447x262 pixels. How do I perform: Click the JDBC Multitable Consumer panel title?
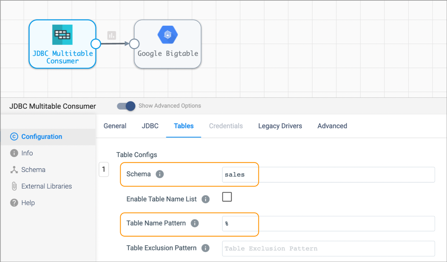(53, 106)
